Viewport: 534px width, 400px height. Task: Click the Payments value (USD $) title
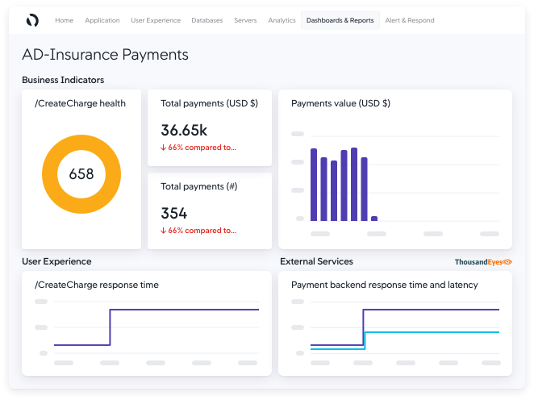pyautogui.click(x=340, y=103)
